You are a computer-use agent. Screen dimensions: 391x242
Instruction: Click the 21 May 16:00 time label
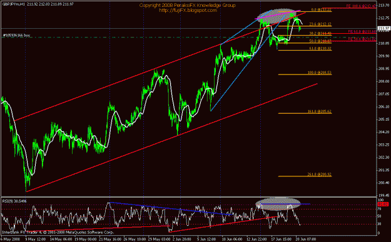[111, 239]
